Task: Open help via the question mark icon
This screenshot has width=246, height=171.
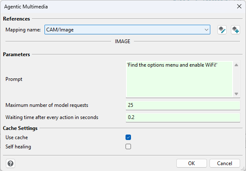Action: pyautogui.click(x=10, y=163)
